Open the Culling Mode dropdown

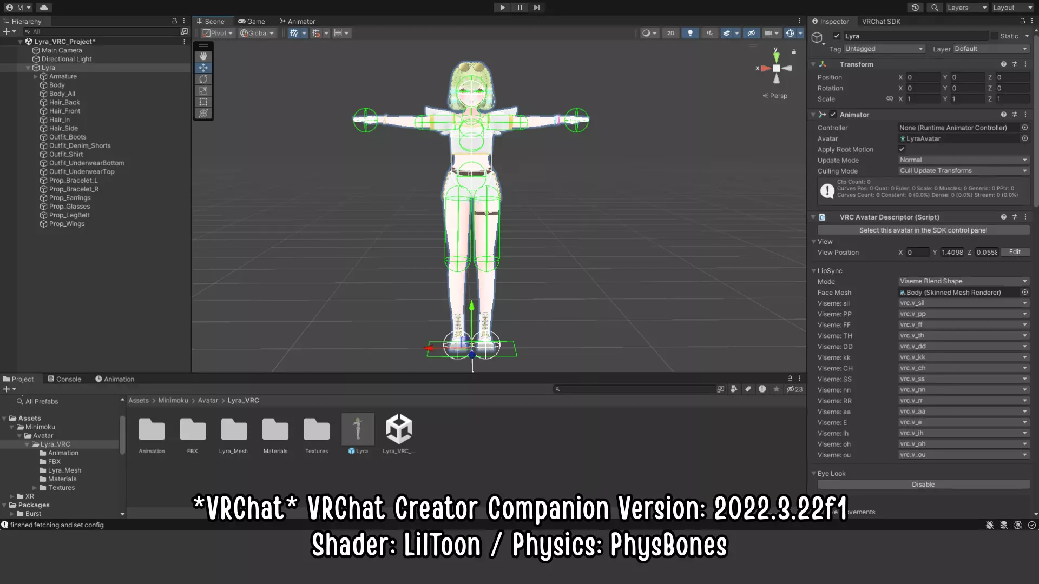[x=963, y=171]
